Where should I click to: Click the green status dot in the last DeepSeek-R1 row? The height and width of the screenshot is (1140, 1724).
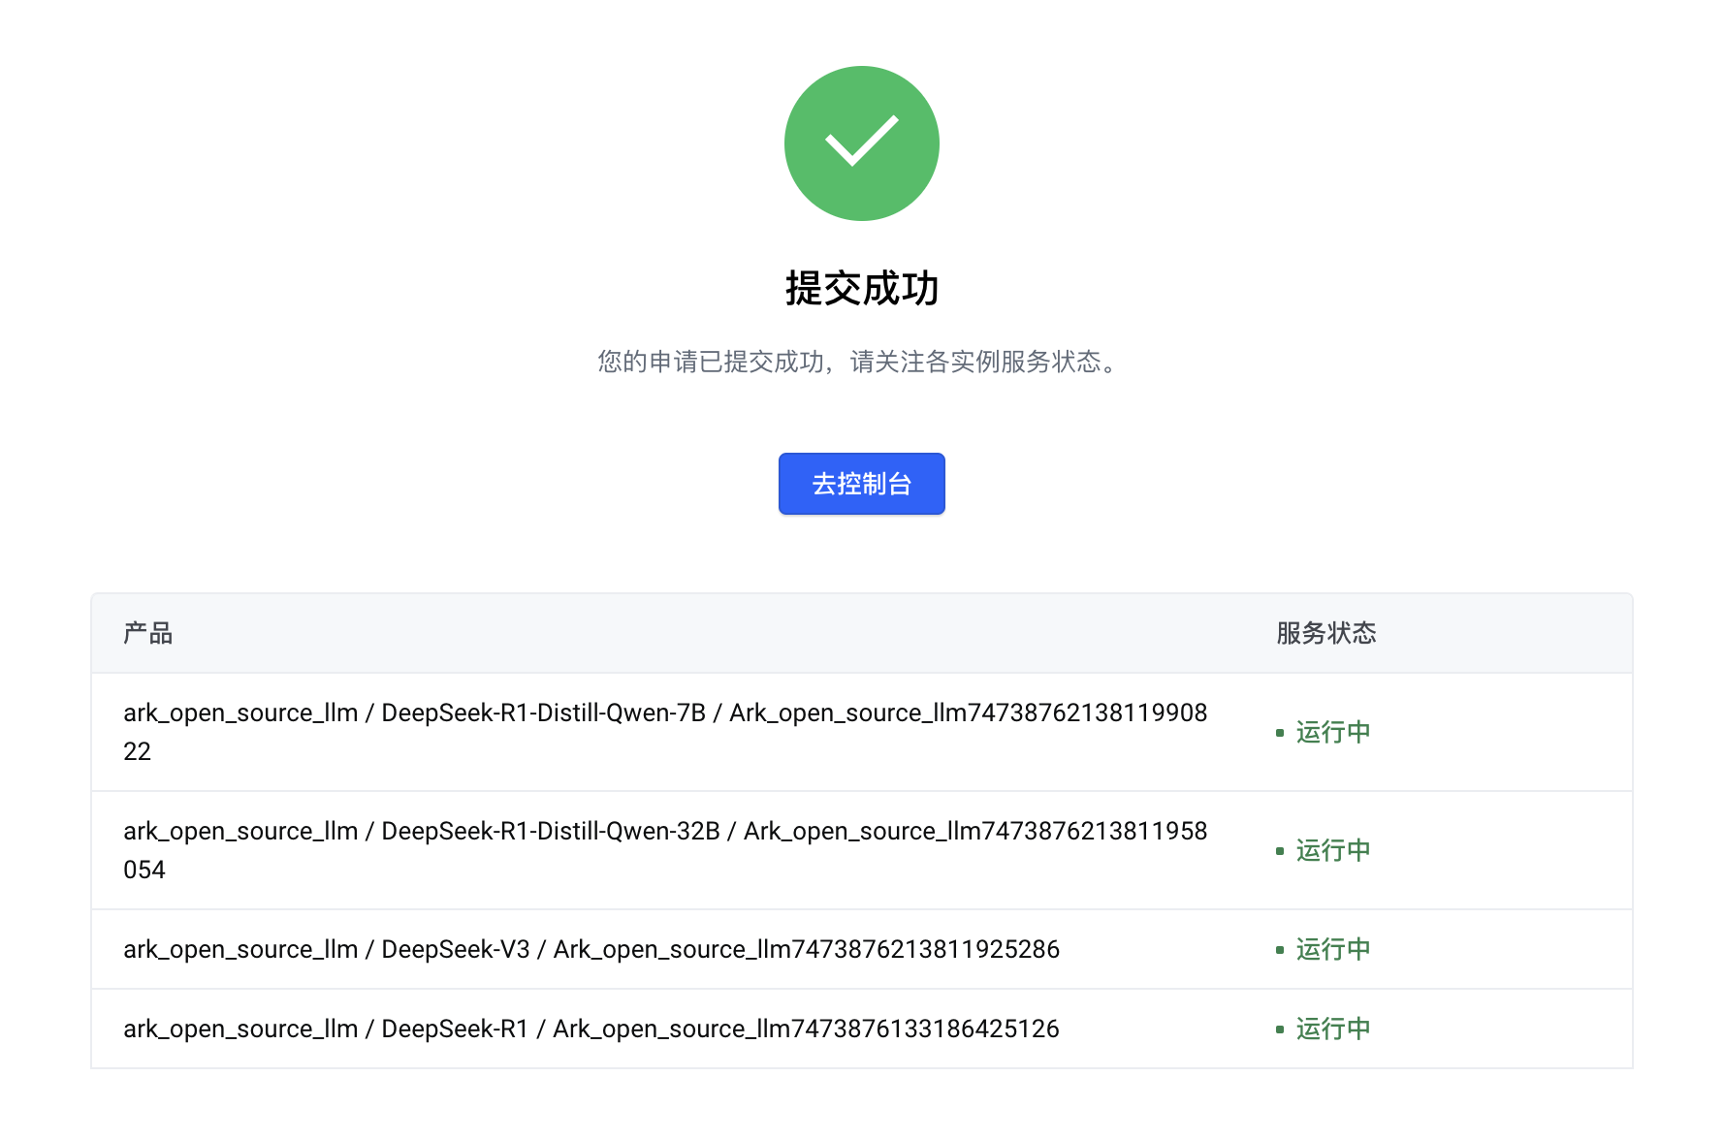click(1280, 1029)
